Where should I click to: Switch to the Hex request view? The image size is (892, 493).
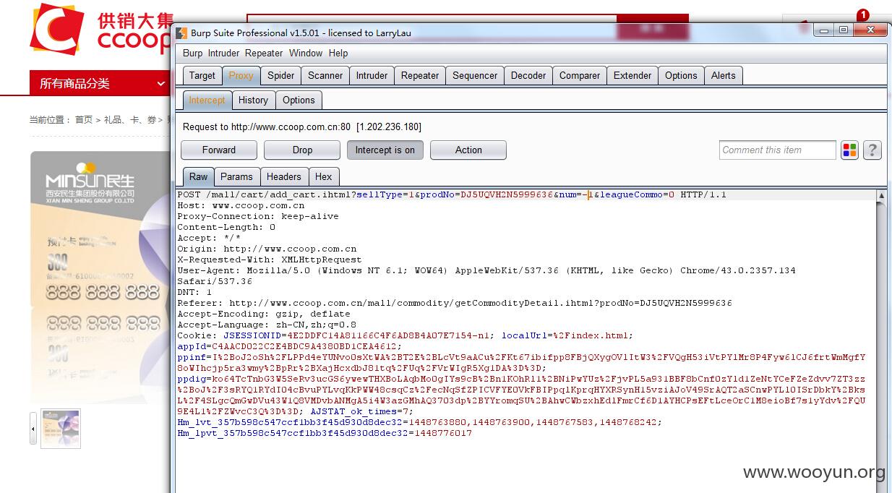(323, 176)
